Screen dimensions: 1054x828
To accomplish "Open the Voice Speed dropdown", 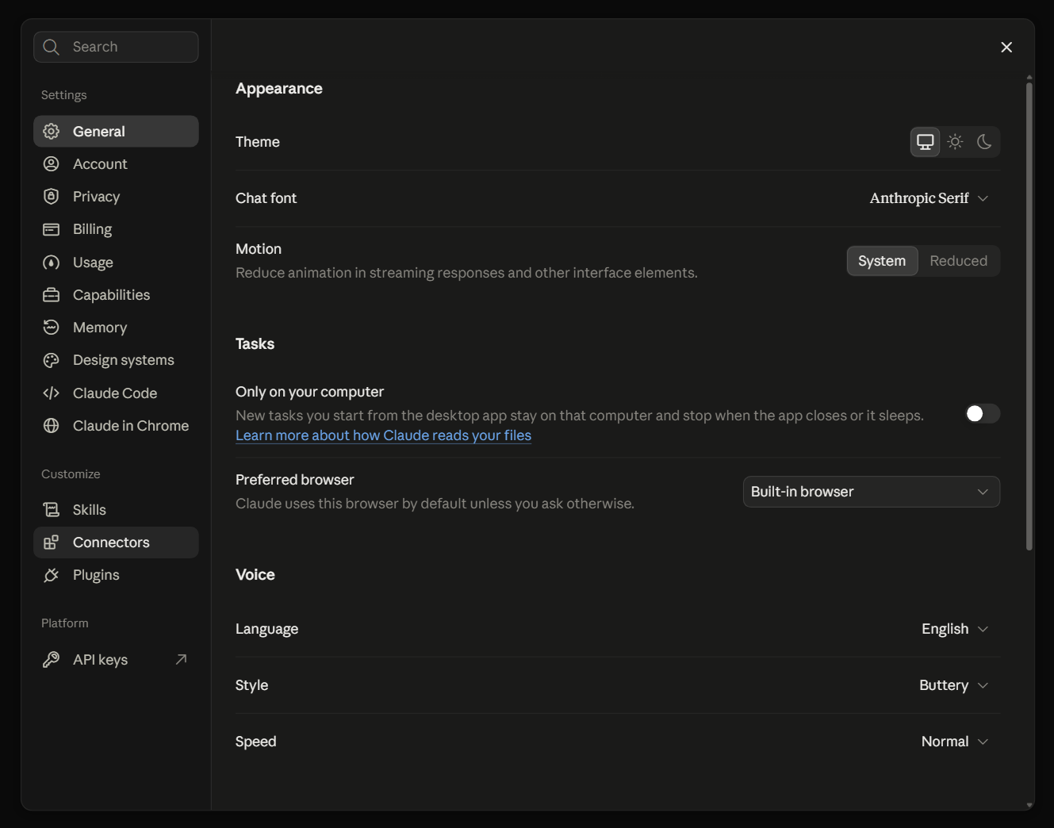I will click(955, 742).
